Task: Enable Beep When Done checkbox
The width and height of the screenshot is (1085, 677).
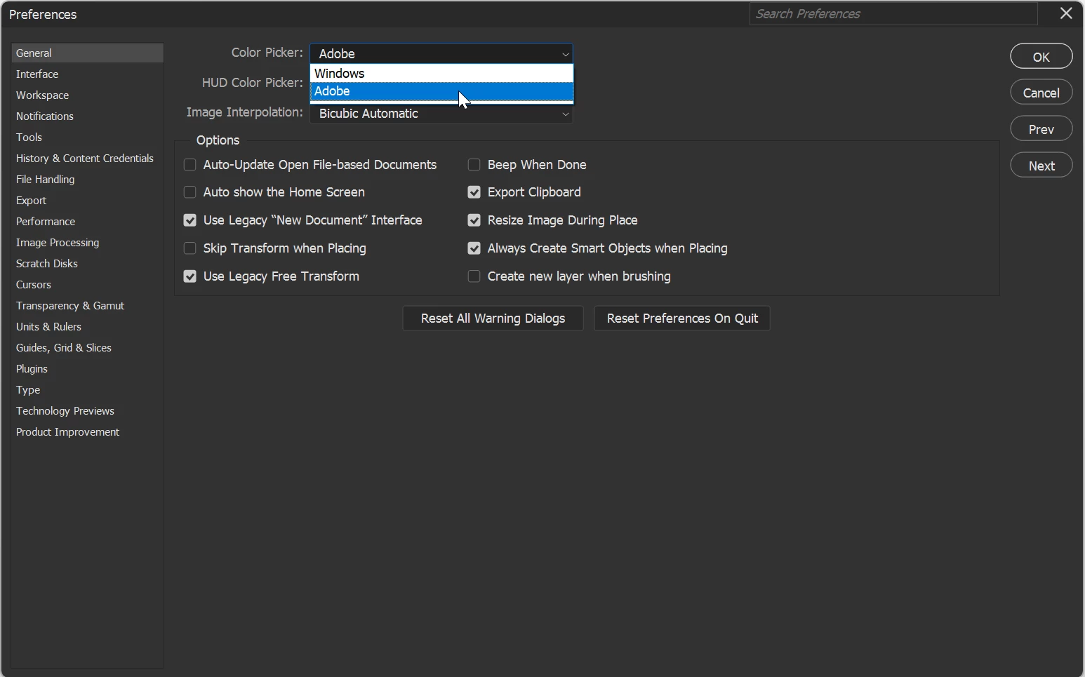Action: pos(474,165)
